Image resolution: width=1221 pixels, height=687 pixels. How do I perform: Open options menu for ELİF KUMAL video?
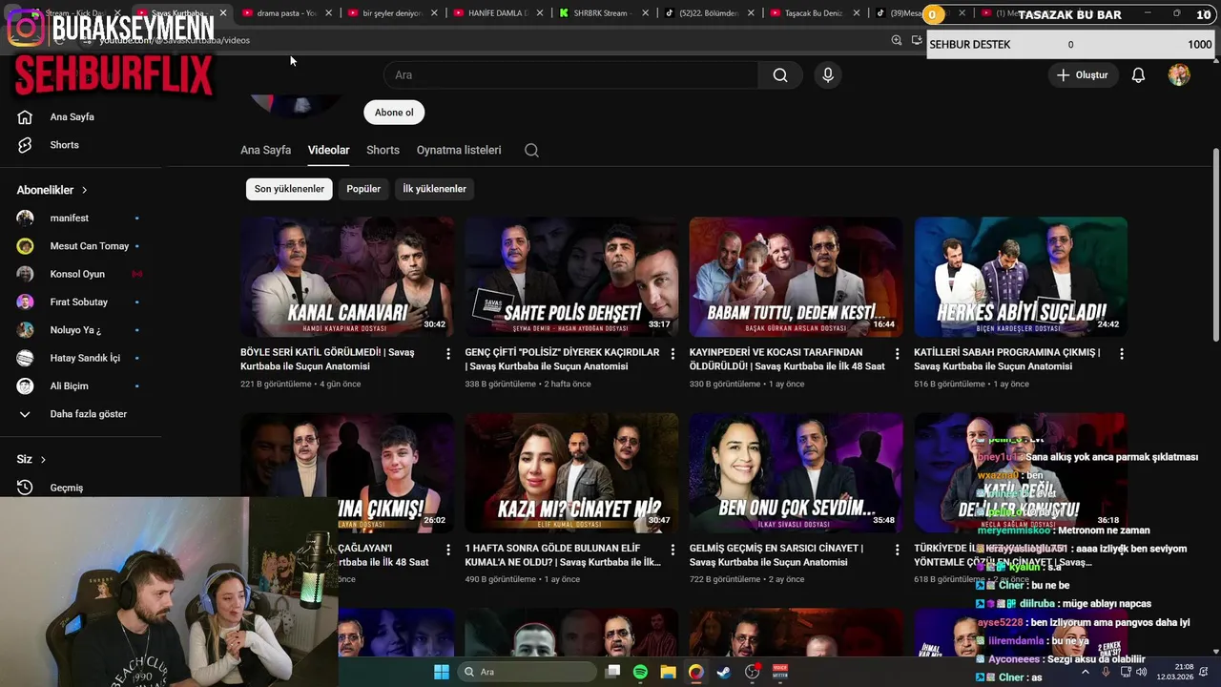[x=673, y=550]
